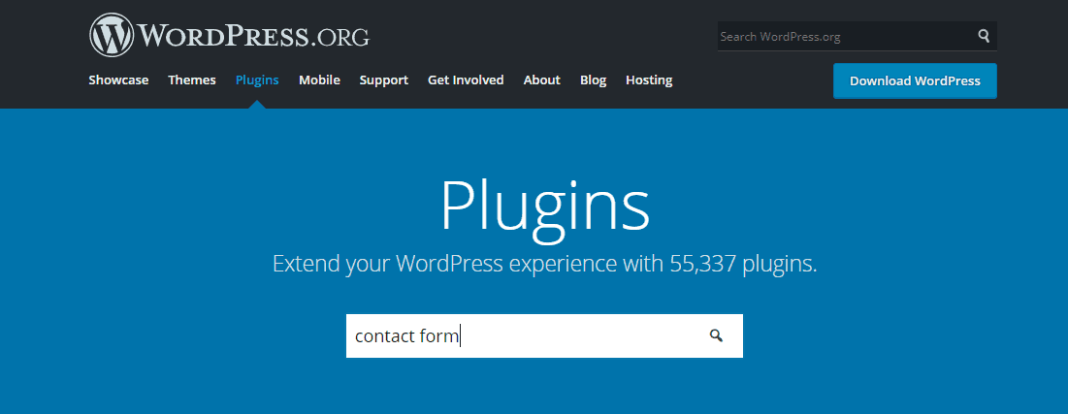
Task: Click the WordPress.org wordmark text
Action: click(254, 37)
